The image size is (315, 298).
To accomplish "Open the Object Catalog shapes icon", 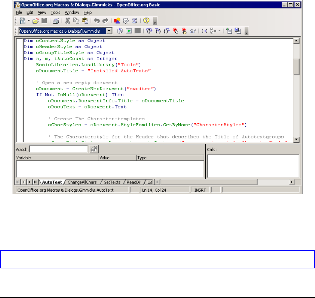I will point(117,21).
